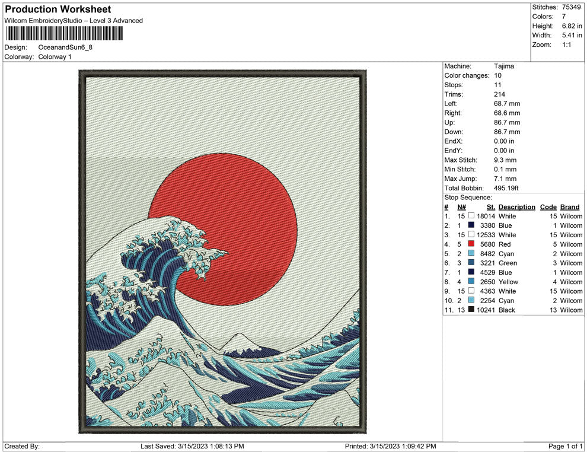Click the stitches count 75349
Viewport: 587px width, 452px height.
pyautogui.click(x=571, y=7)
